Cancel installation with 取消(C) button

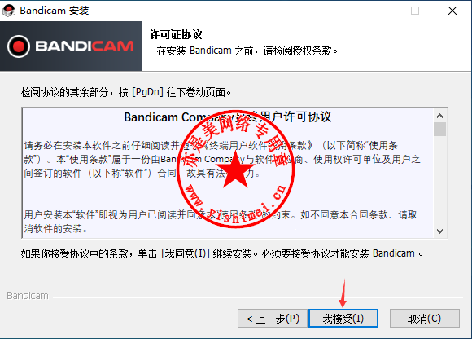point(425,318)
